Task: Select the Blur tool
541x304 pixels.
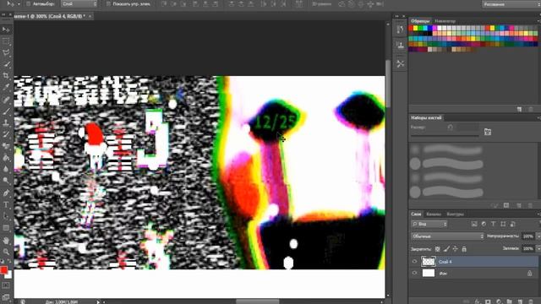Action: pos(6,169)
